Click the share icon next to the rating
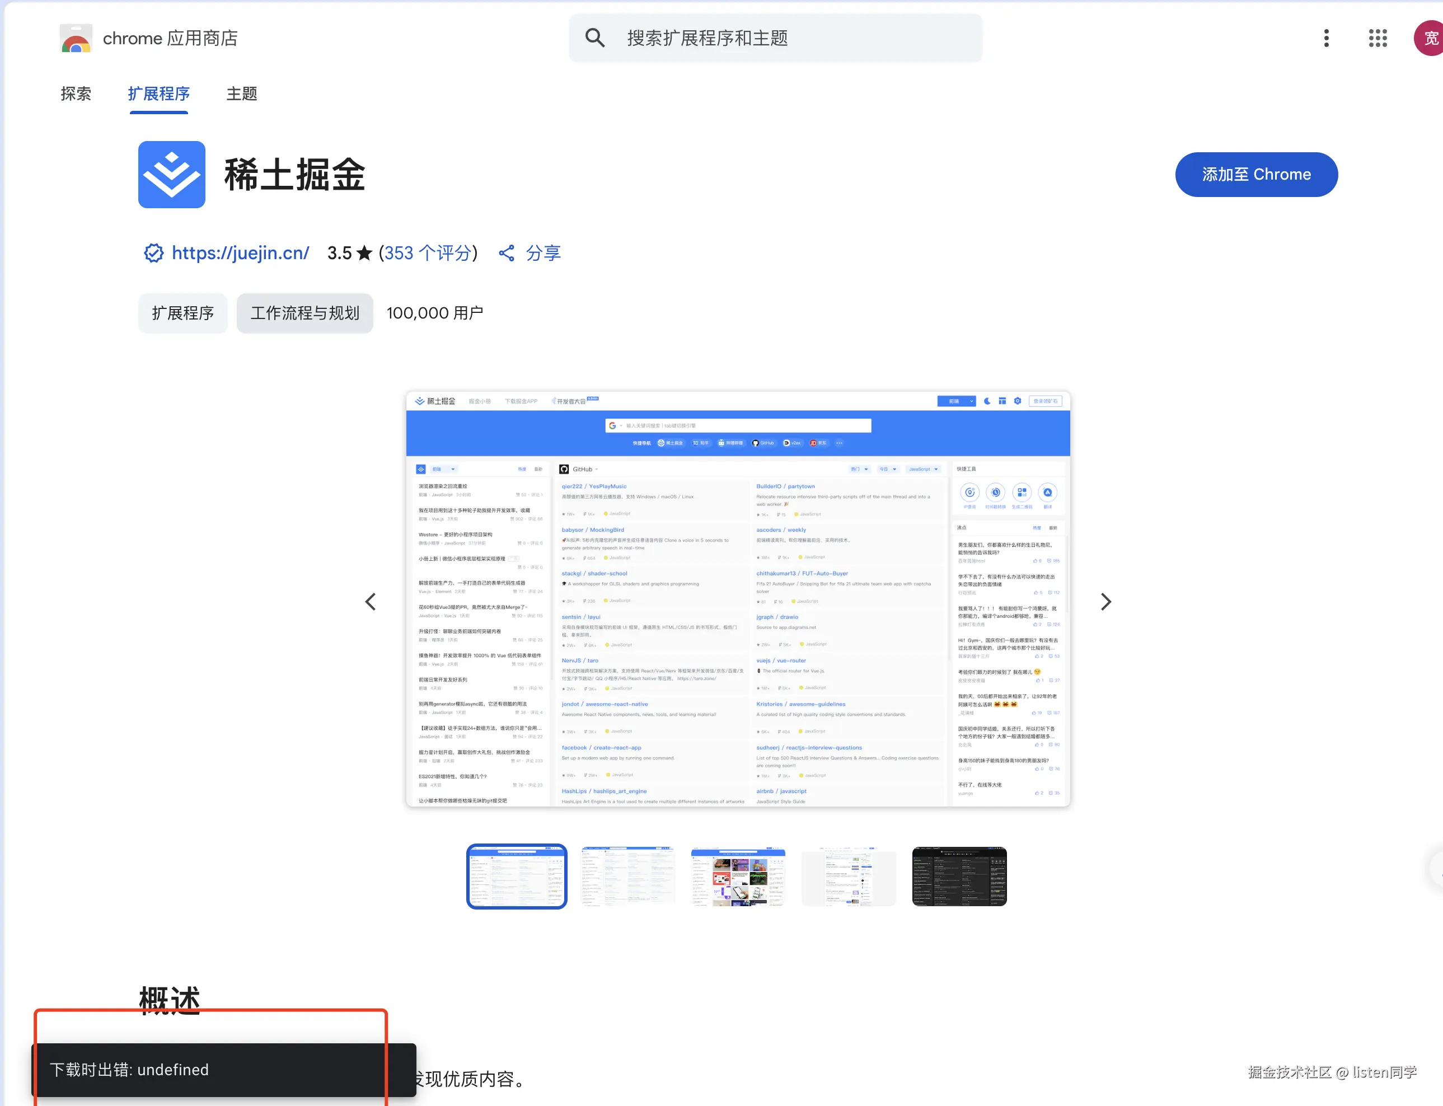The image size is (1443, 1106). click(507, 253)
